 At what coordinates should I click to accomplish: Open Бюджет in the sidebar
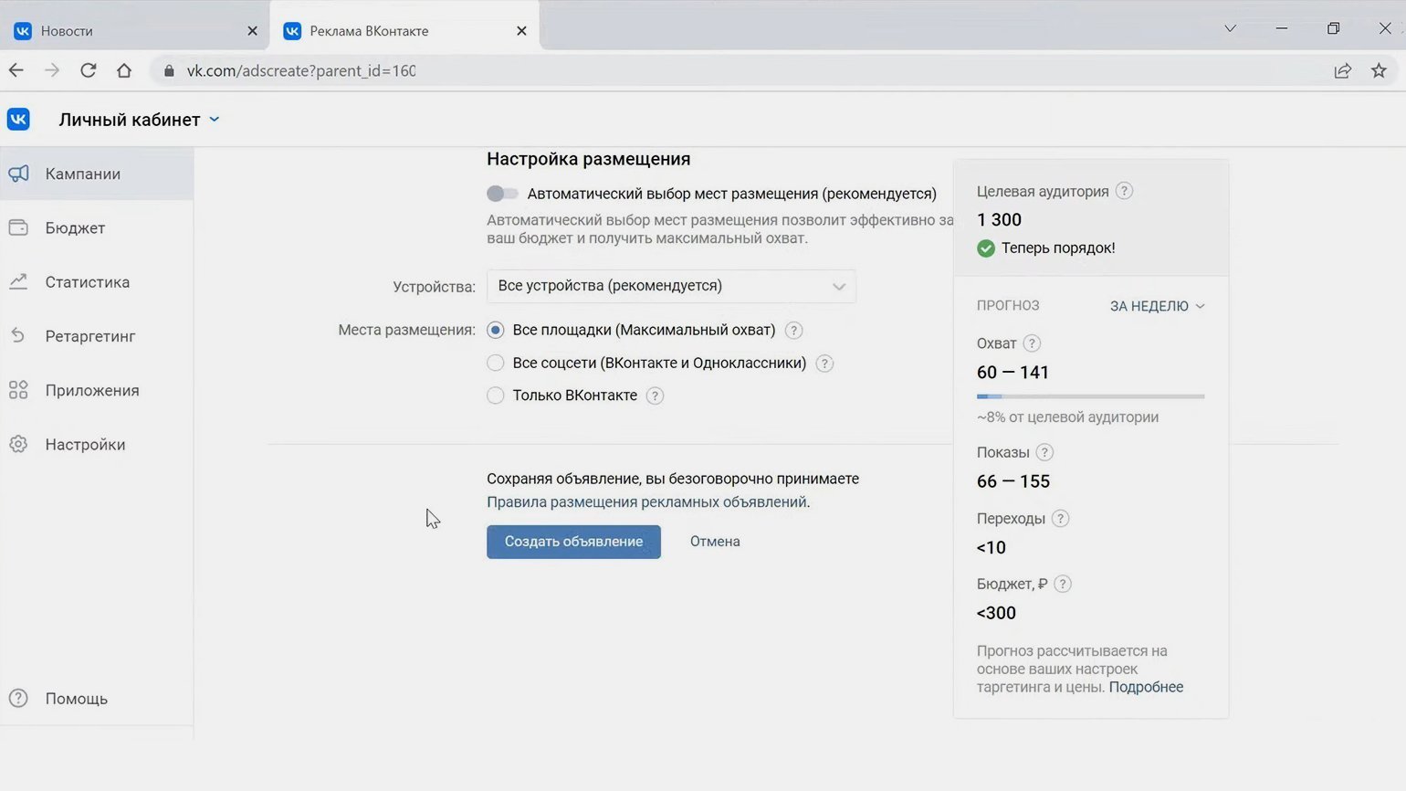(97, 227)
